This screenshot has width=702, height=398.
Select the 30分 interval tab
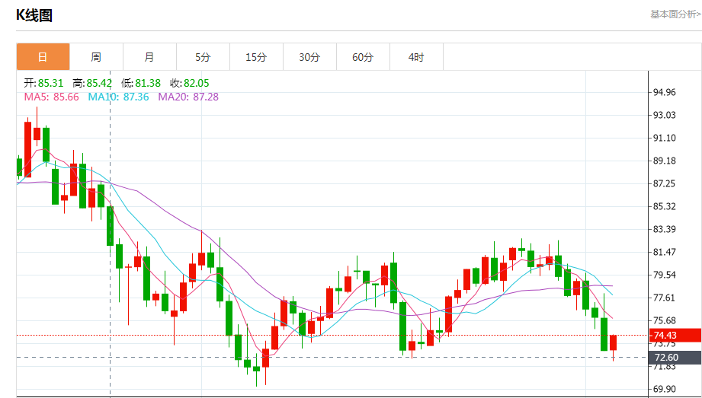point(309,57)
